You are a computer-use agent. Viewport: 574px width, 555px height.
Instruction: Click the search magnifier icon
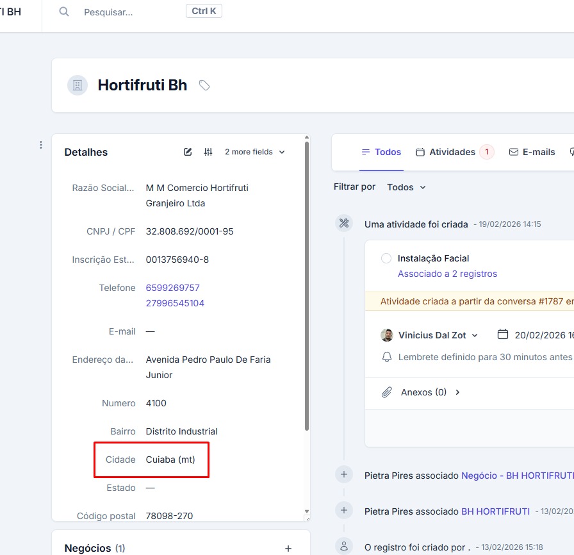(x=64, y=12)
